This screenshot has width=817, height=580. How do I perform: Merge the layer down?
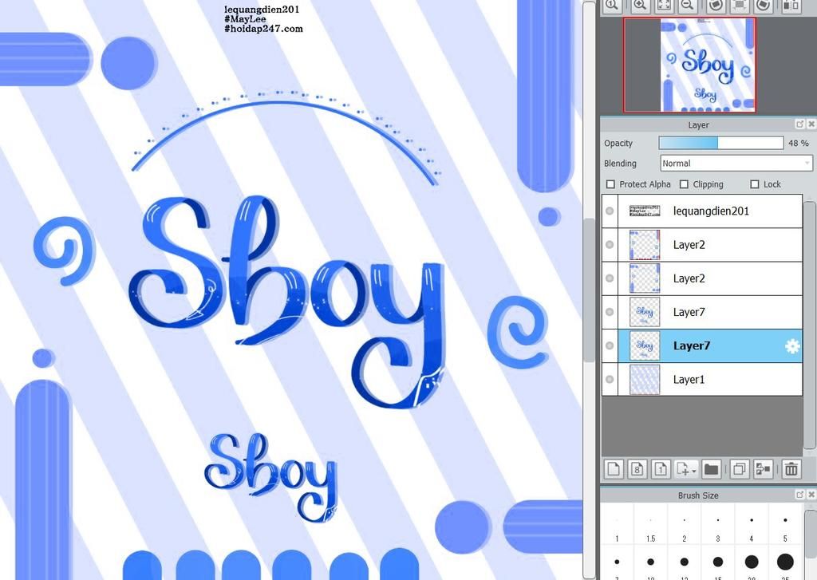(x=764, y=469)
